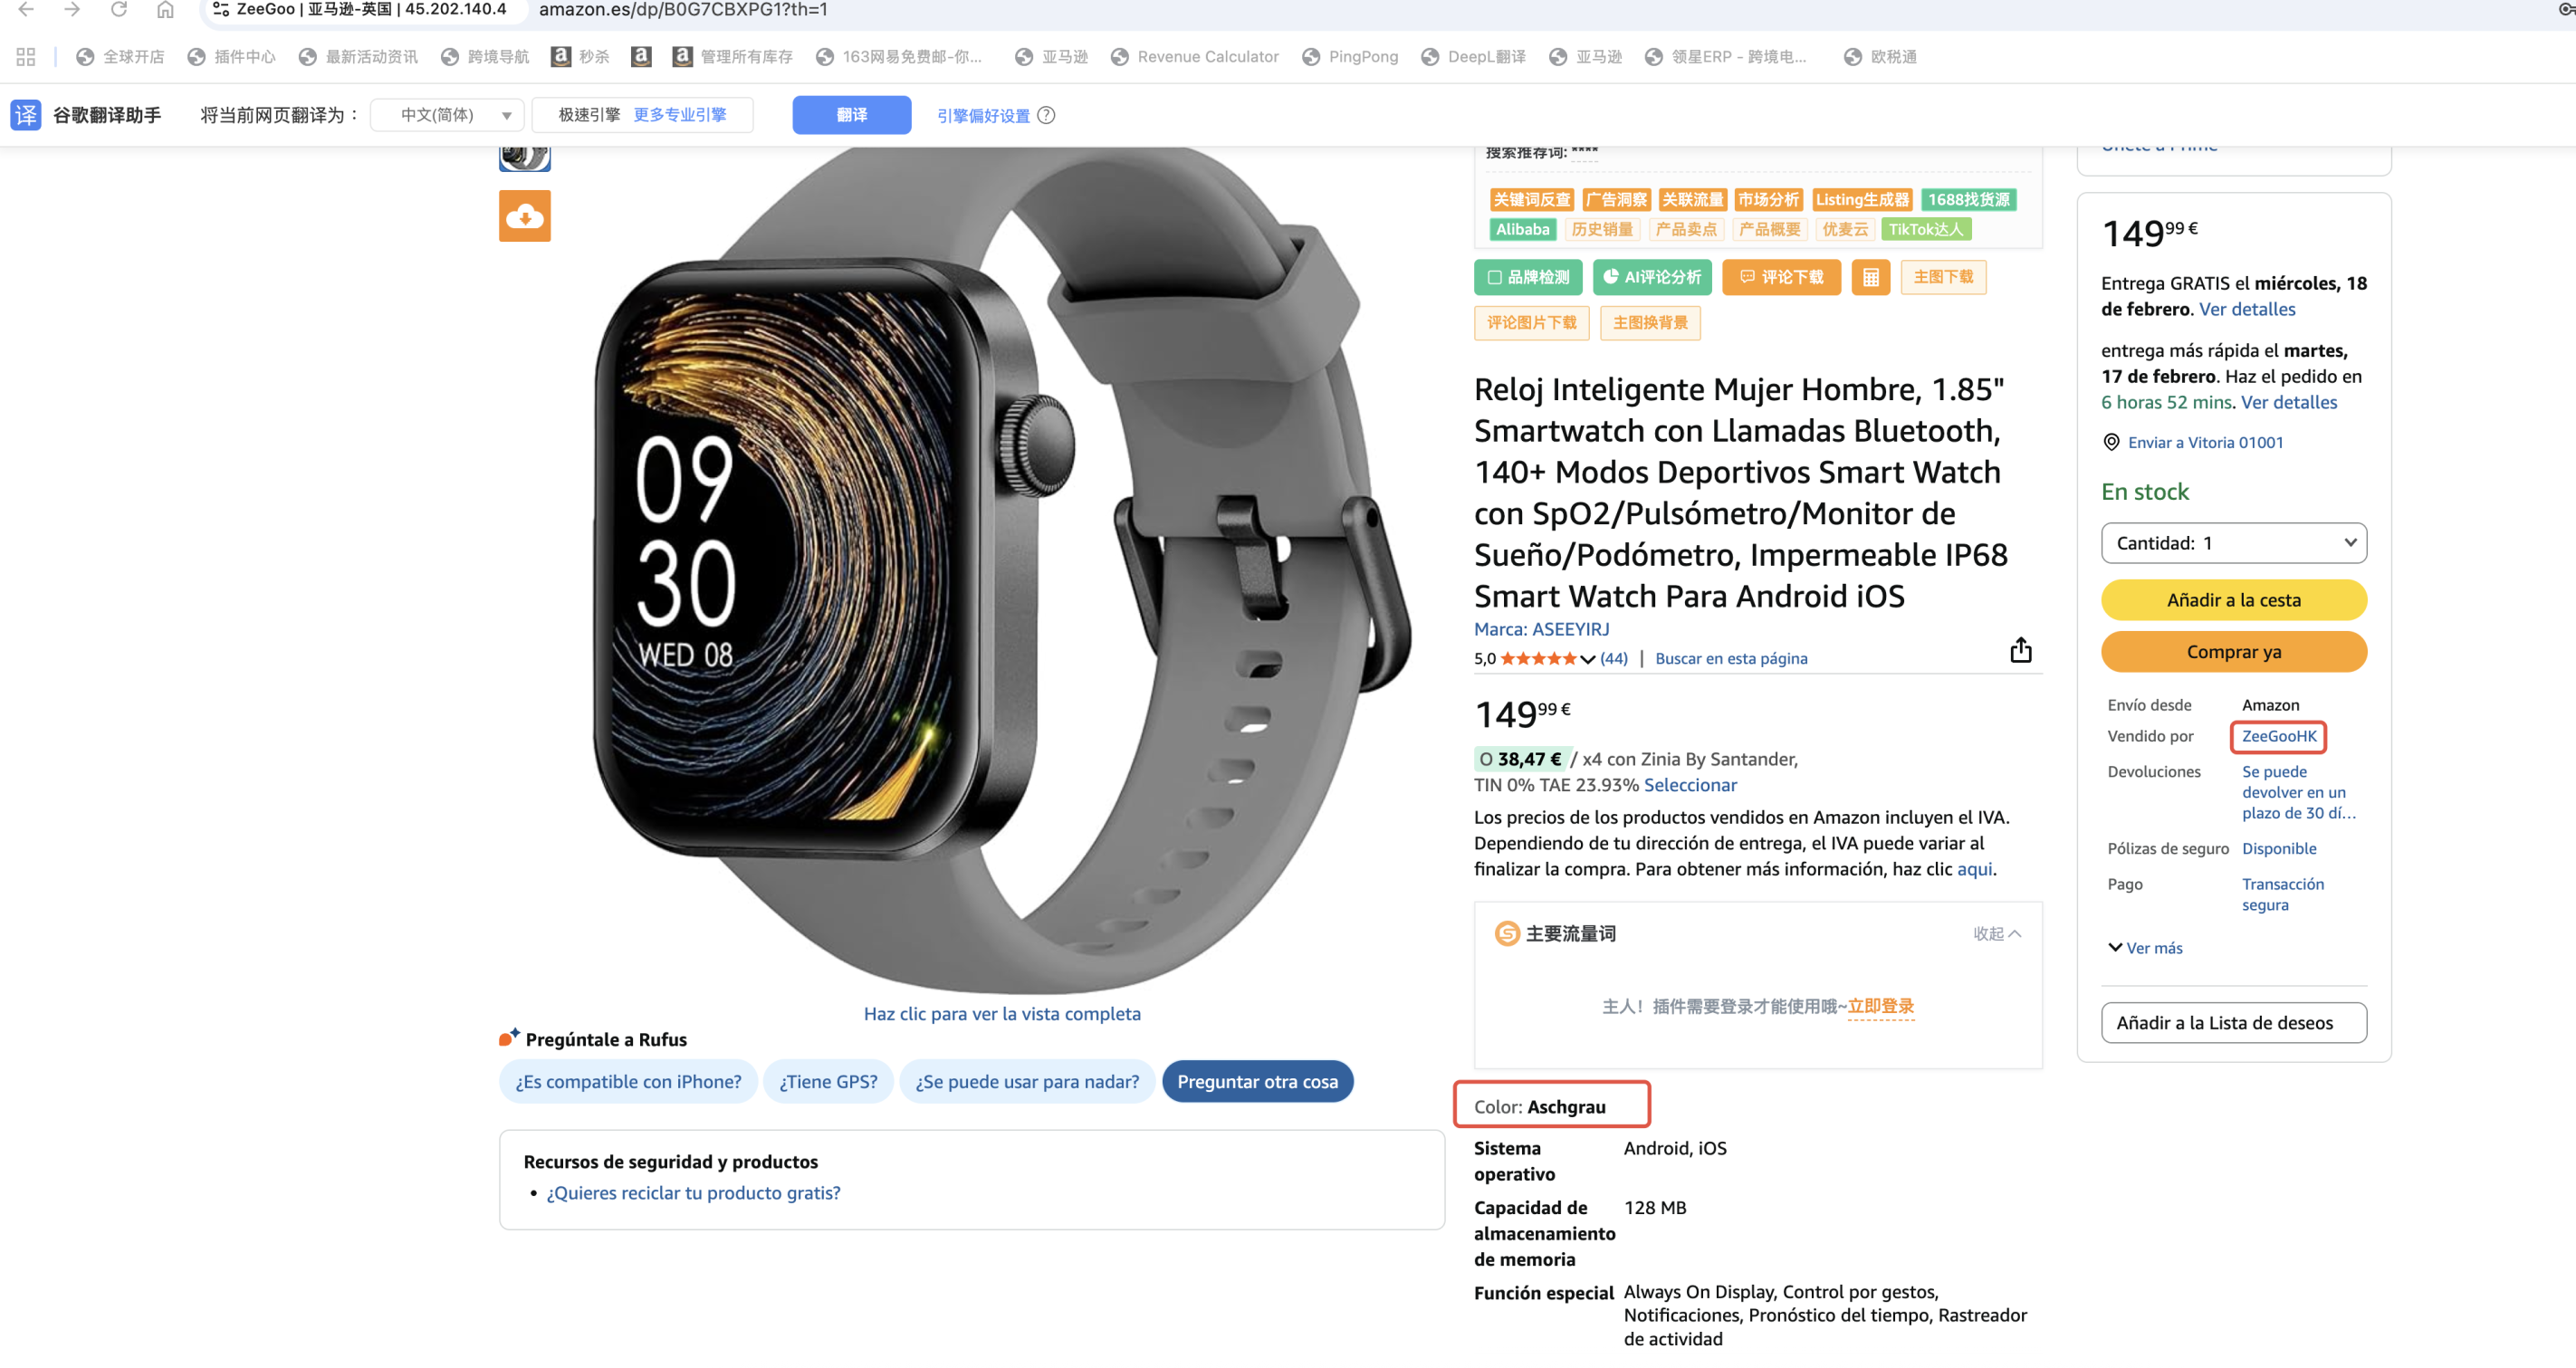Viewport: 2576px width, 1368px height.
Task: Expand the star rating breakdown chevron
Action: coord(1587,659)
